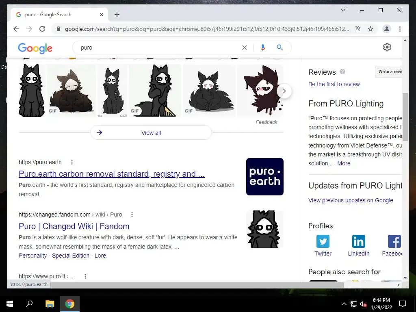
Task: Click the Reviews help question icon
Action: tap(342, 71)
